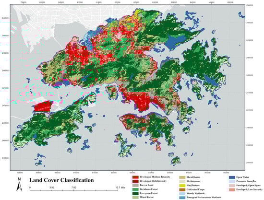Click the 'Deciduous Forest' legend label
The image size is (264, 200).
(x=149, y=189)
